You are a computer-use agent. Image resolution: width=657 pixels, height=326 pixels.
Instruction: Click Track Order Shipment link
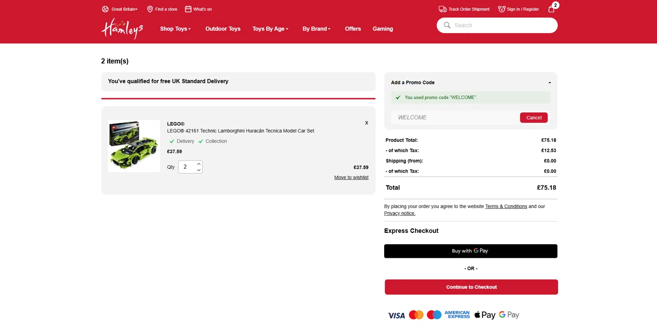(x=469, y=9)
